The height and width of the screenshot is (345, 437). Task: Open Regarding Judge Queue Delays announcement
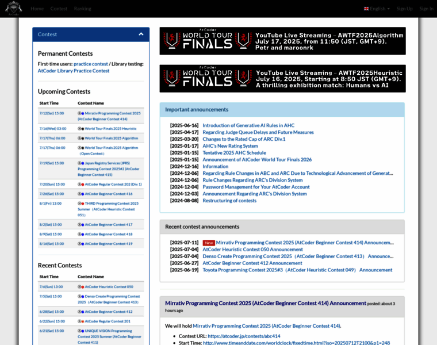(x=258, y=132)
